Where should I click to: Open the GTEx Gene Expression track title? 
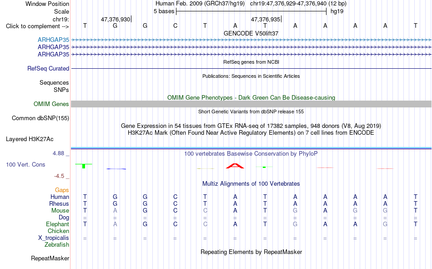pyautogui.click(x=251, y=126)
